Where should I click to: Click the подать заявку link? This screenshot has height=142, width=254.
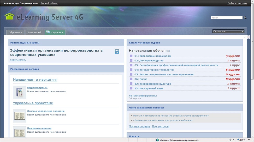pos(18,60)
